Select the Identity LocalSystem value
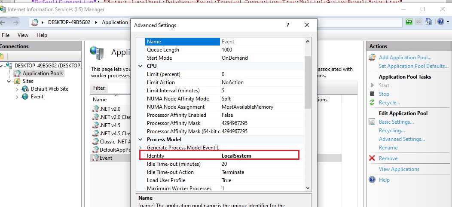The width and height of the screenshot is (452, 207). click(236, 156)
